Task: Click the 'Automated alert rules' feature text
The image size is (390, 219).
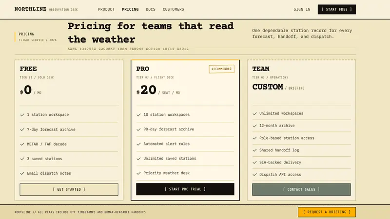Action: click(166, 144)
